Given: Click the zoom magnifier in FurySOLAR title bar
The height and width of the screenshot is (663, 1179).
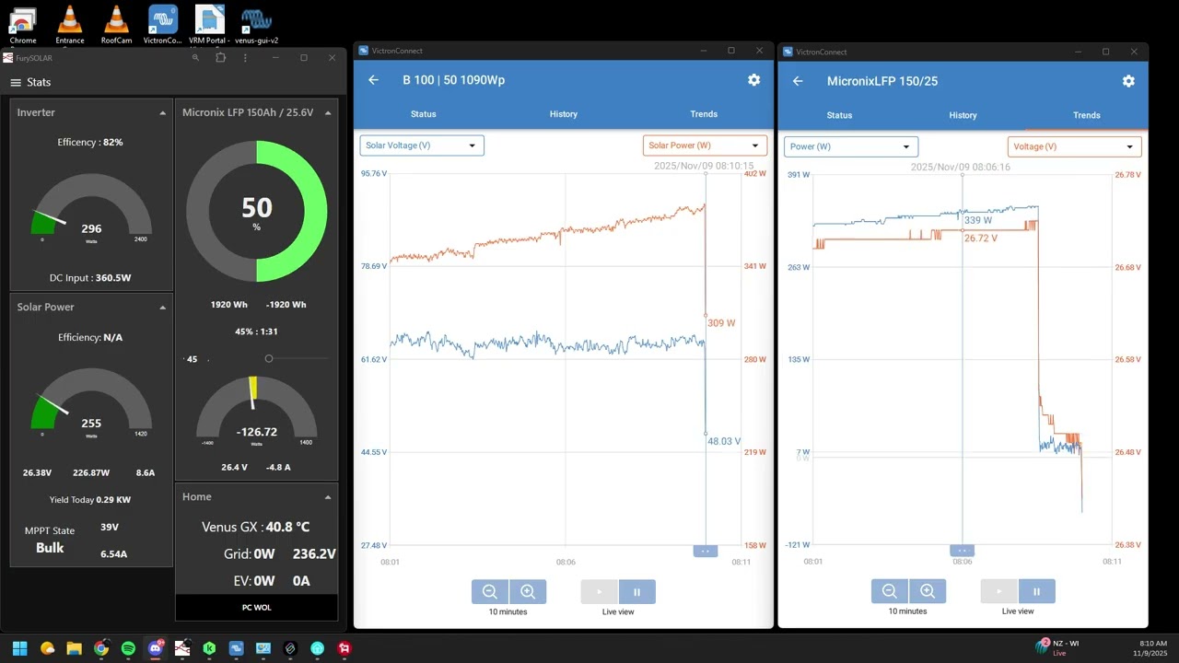Looking at the screenshot, I should coord(195,58).
